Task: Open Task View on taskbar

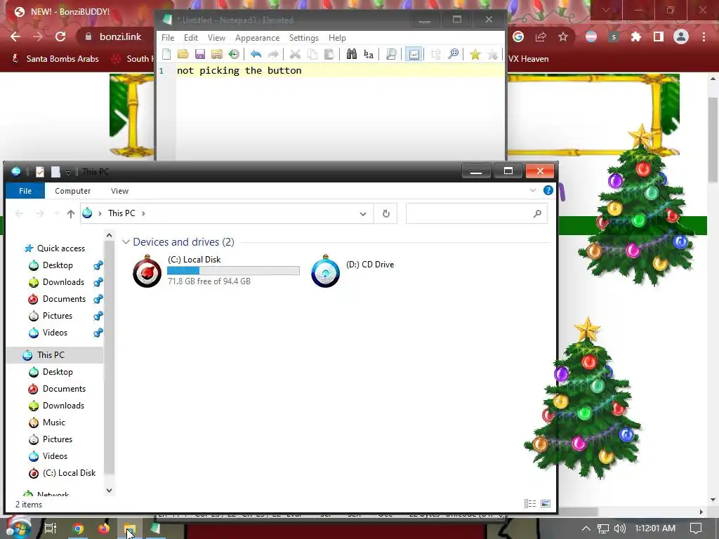Action: coord(50,528)
